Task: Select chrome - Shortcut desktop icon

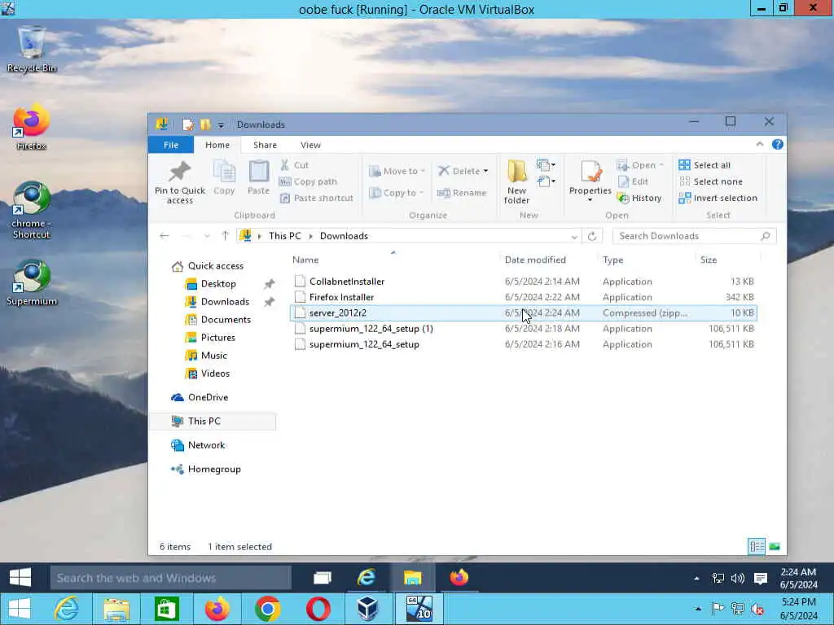Action: [x=32, y=211]
